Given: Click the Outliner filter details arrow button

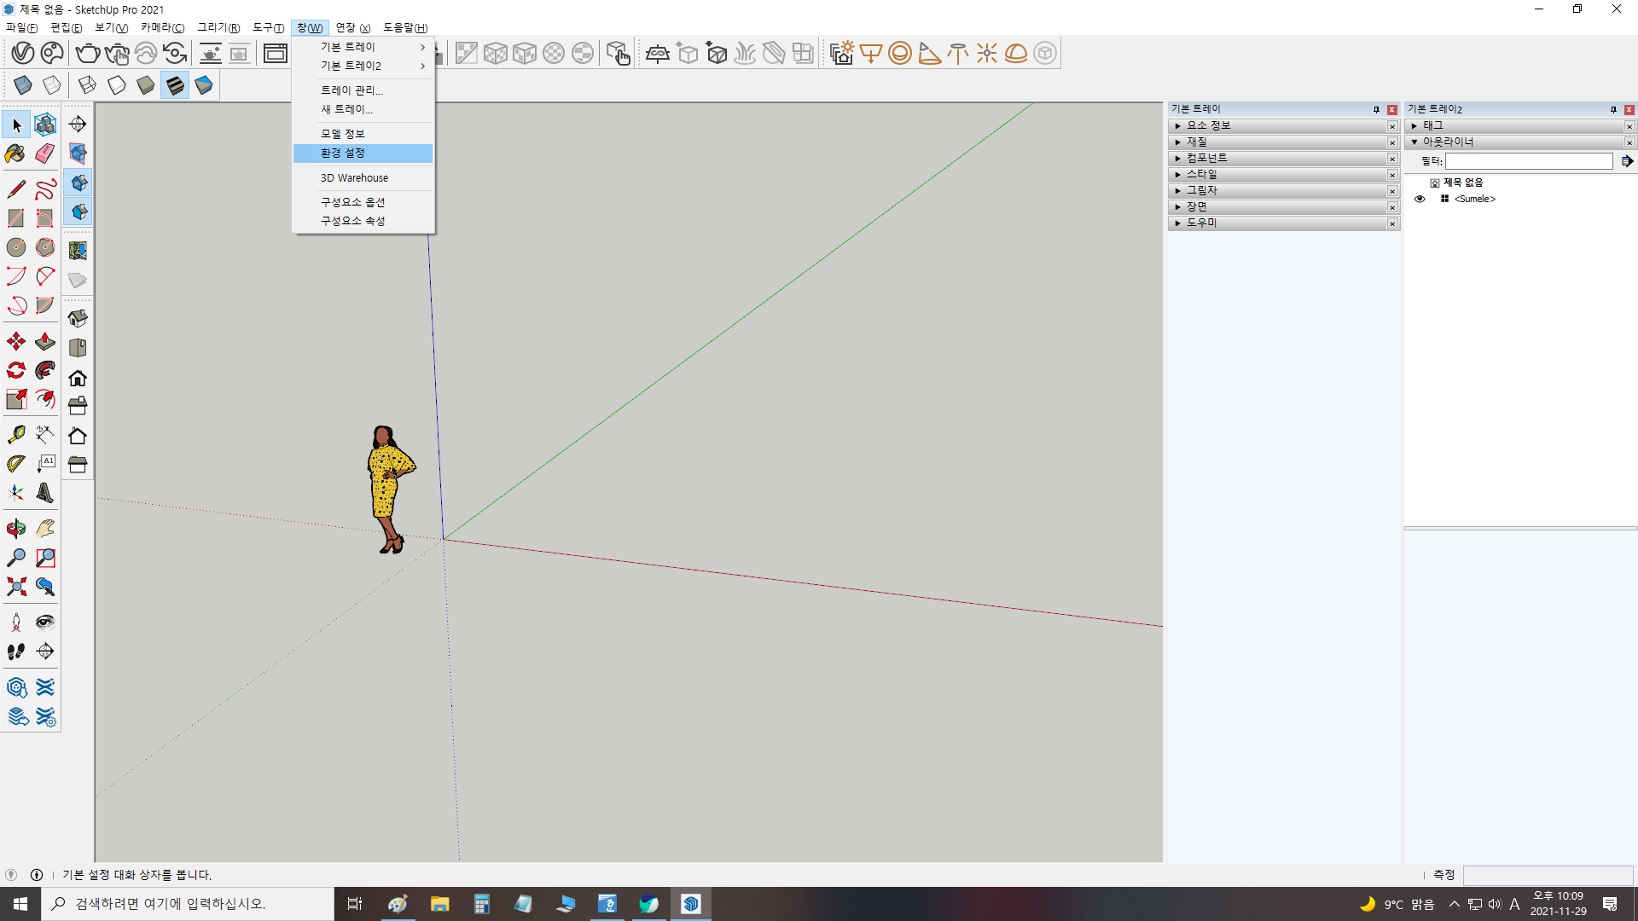Looking at the screenshot, I should click(x=1627, y=161).
